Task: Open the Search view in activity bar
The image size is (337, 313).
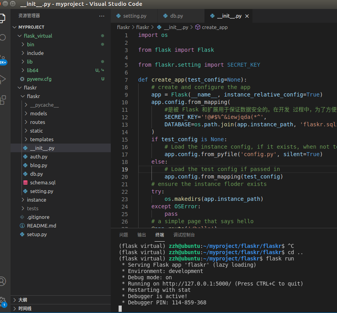Action: click(x=3, y=38)
